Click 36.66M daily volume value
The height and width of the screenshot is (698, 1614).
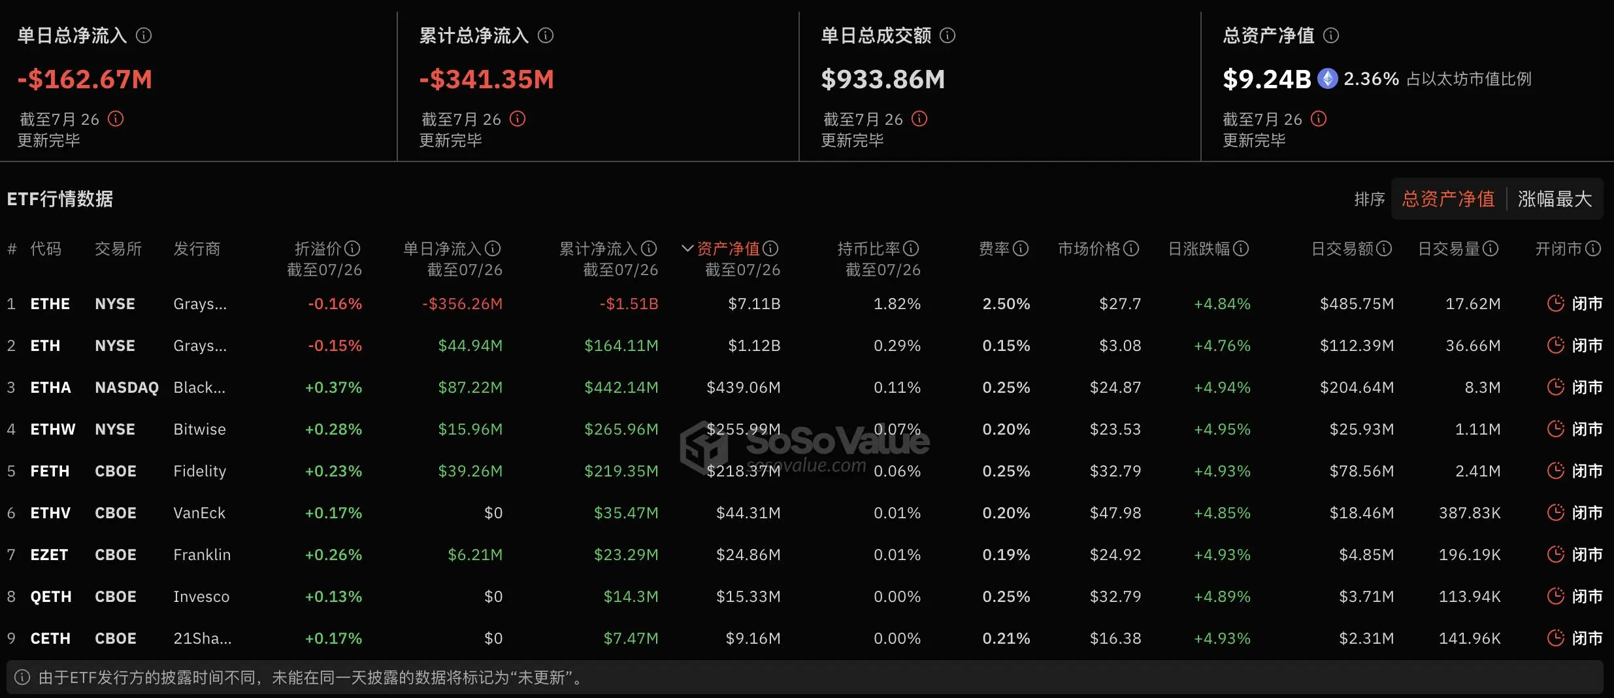[x=1473, y=346]
